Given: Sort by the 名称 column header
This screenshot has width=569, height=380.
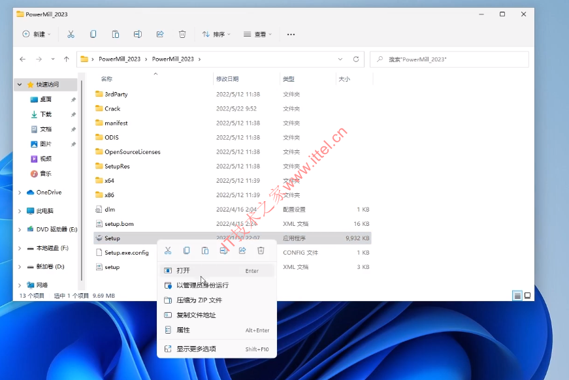Looking at the screenshot, I should pos(106,79).
